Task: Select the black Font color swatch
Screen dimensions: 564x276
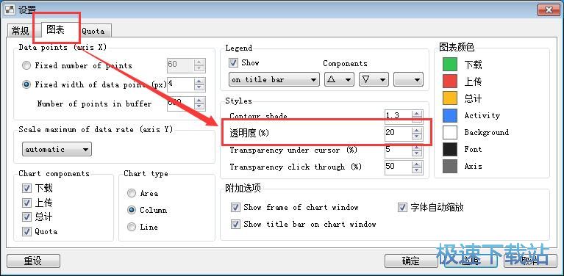Action: (x=449, y=149)
